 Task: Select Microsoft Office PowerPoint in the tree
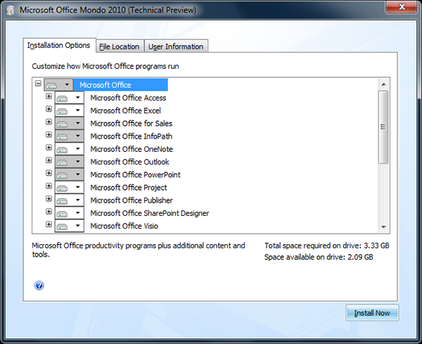click(135, 174)
